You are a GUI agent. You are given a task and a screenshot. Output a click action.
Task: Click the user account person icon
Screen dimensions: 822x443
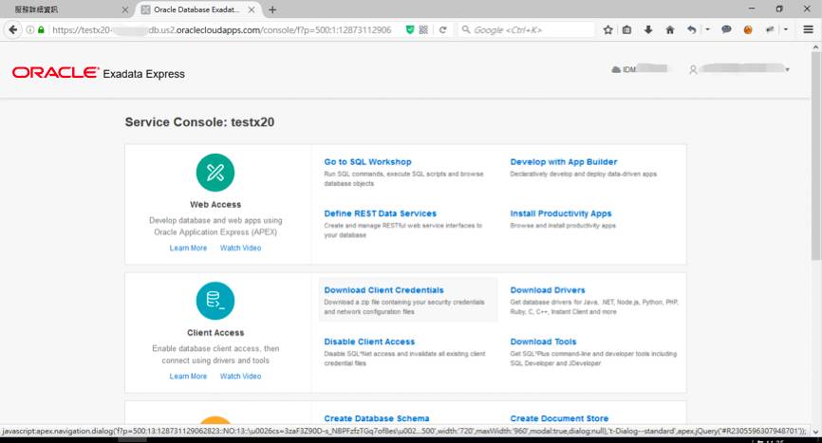click(693, 69)
